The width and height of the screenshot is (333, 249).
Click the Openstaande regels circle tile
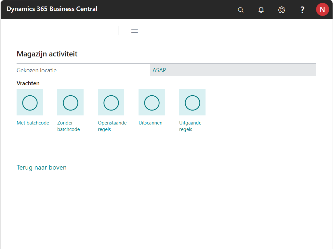111,102
